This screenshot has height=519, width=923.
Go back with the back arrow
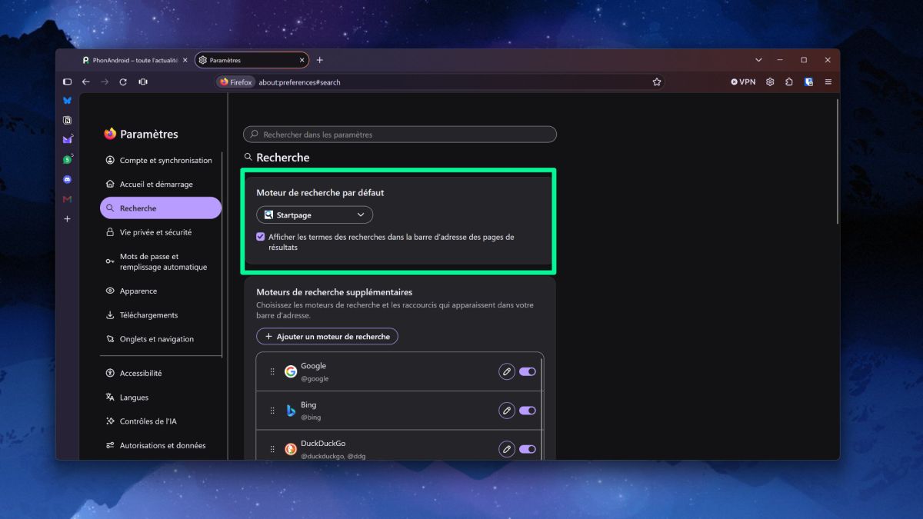[x=86, y=82]
